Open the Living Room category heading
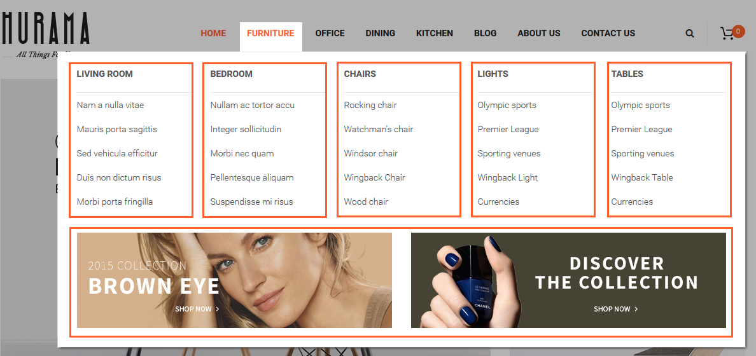This screenshot has height=356, width=756. pyautogui.click(x=104, y=74)
